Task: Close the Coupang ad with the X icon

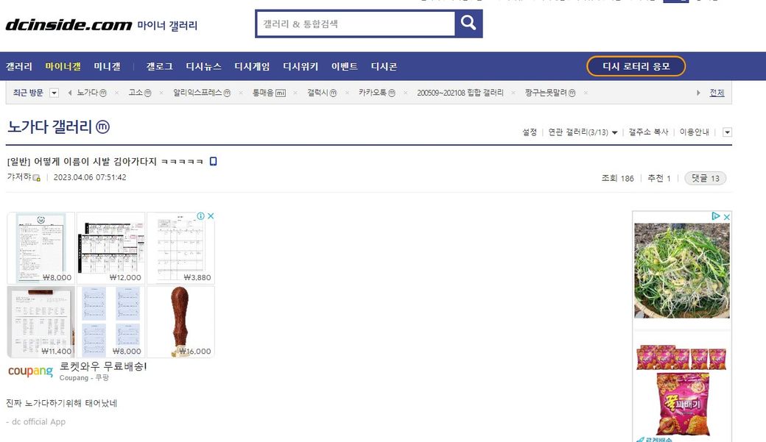Action: click(x=210, y=216)
